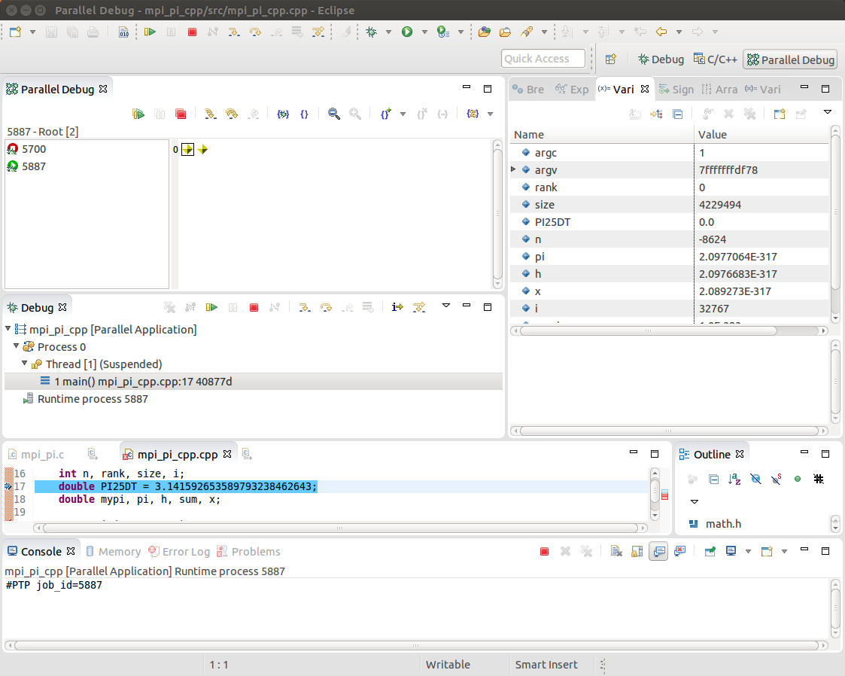Click Resume in the Debug view toolbar

point(211,307)
